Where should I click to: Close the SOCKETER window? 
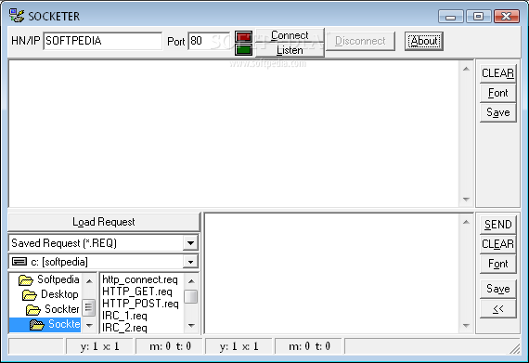click(x=507, y=16)
